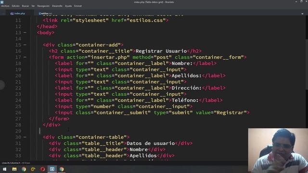This screenshot has width=308, height=173.
Task: Click on "Nombre" table header text in line 32
Action: (x=139, y=149)
